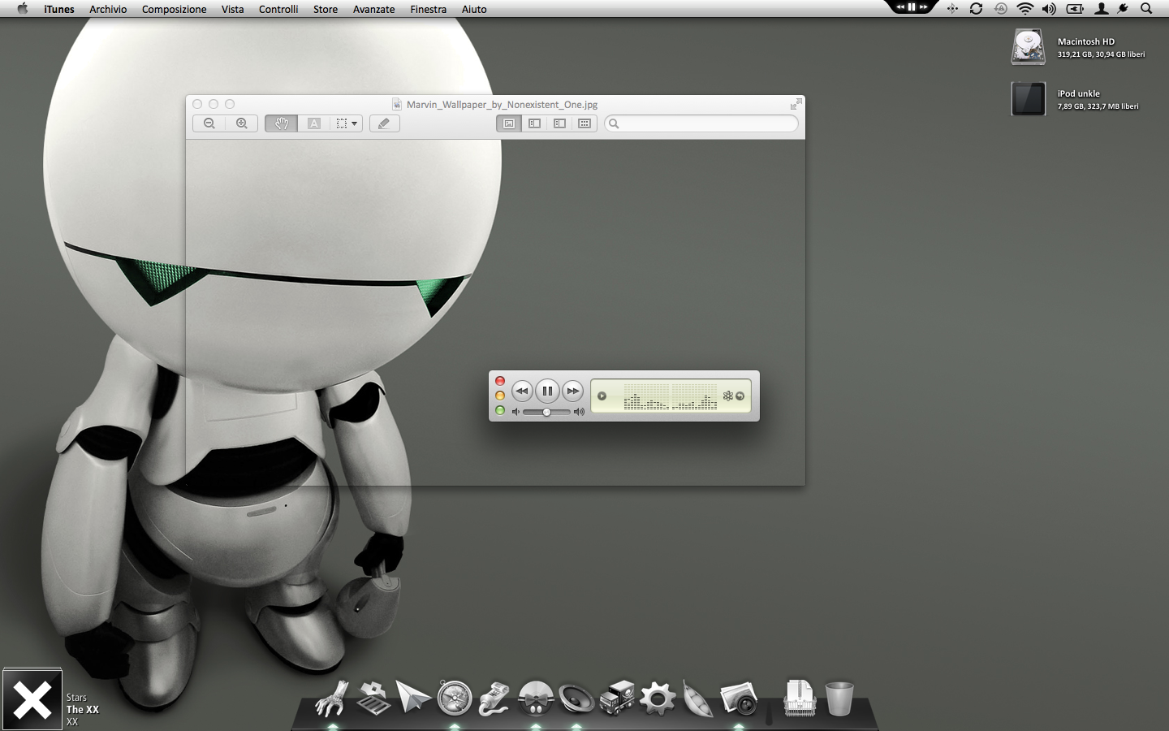Open the photos camera dock icon

tap(739, 699)
